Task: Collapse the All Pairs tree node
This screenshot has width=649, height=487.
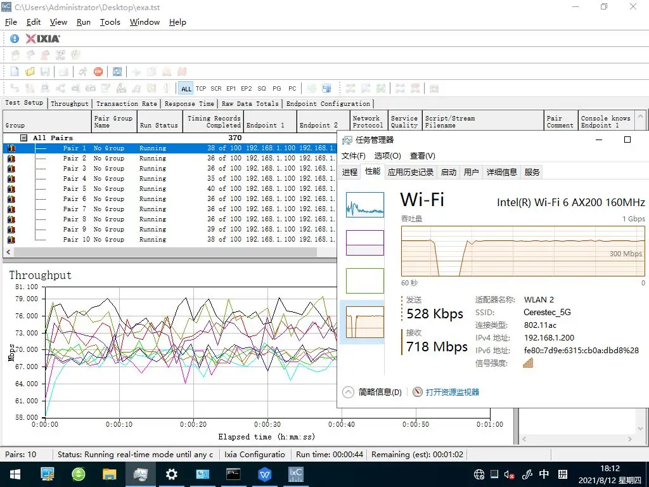Action: point(24,138)
